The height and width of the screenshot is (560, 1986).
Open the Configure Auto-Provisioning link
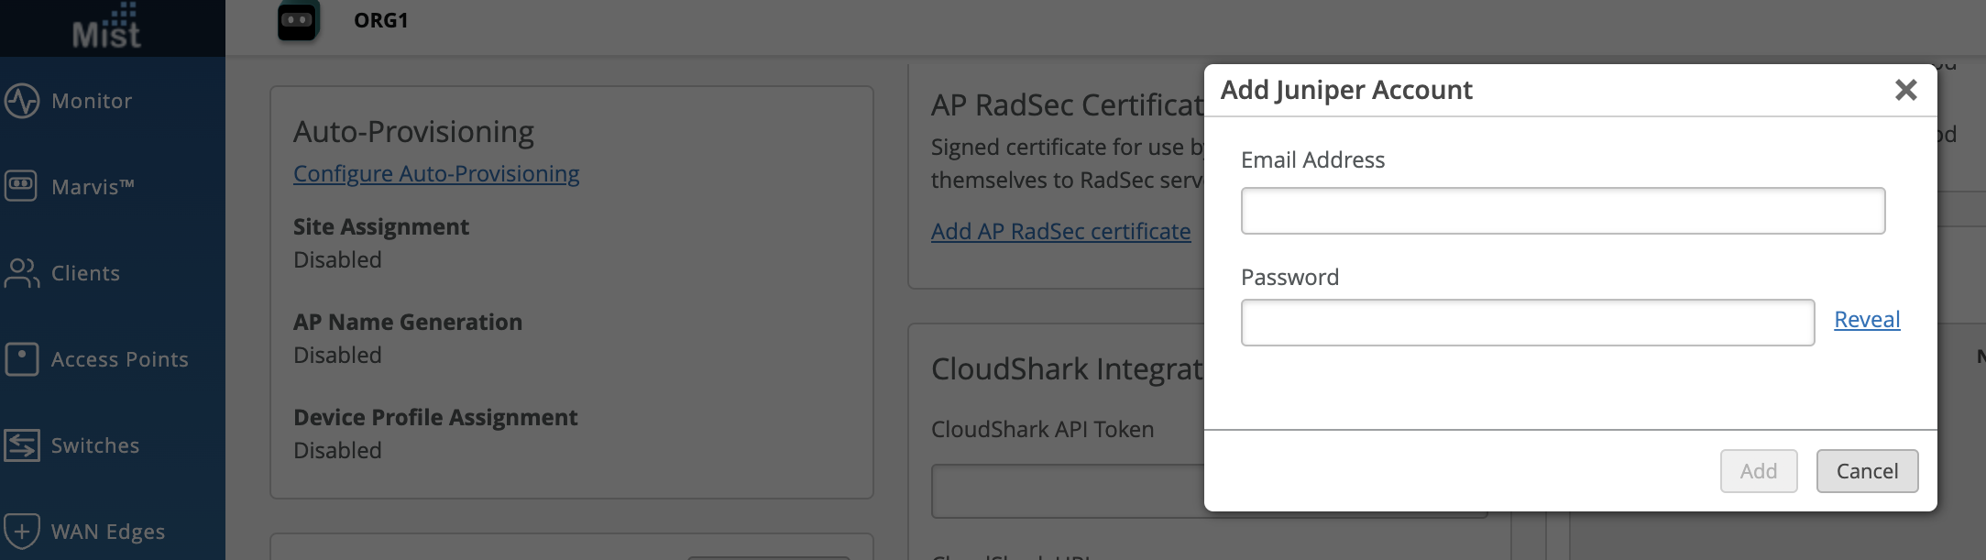pos(436,174)
